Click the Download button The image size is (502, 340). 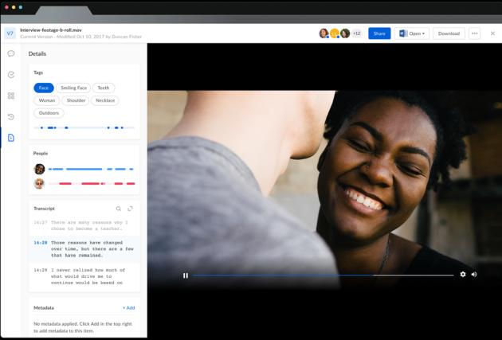click(449, 33)
